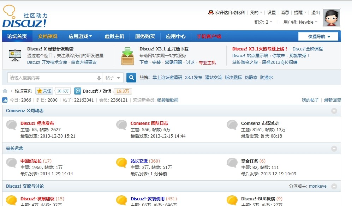Open the 帖子 search type dropdown
The image size is (352, 206).
(x=113, y=78)
